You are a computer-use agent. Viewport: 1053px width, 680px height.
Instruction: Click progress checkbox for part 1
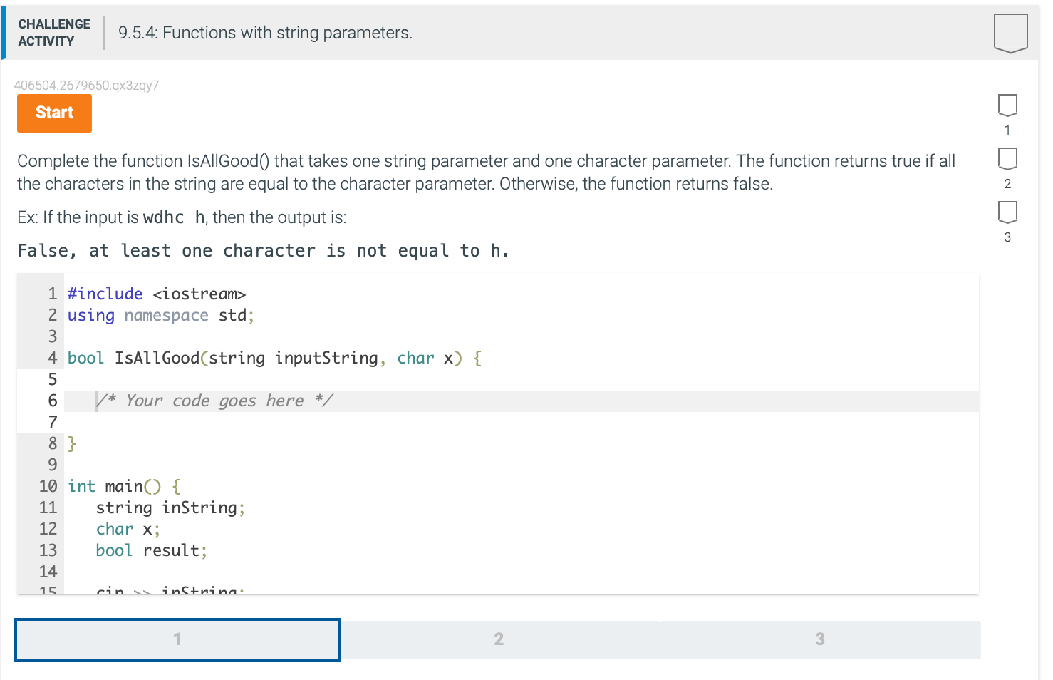(x=1007, y=104)
